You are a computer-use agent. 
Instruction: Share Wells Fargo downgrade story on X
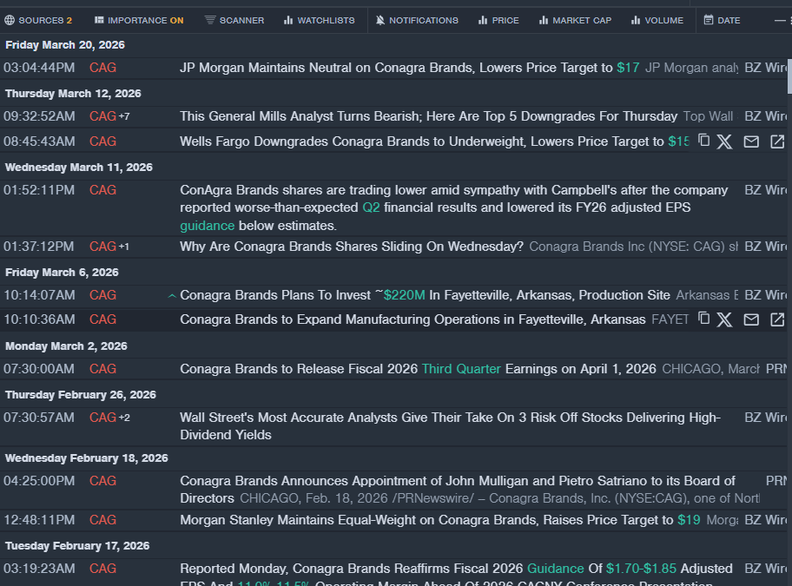click(x=724, y=142)
